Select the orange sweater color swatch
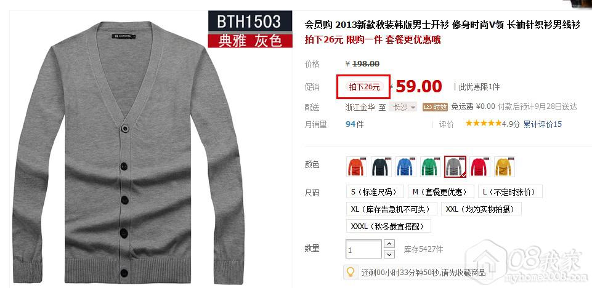 (x=357, y=167)
